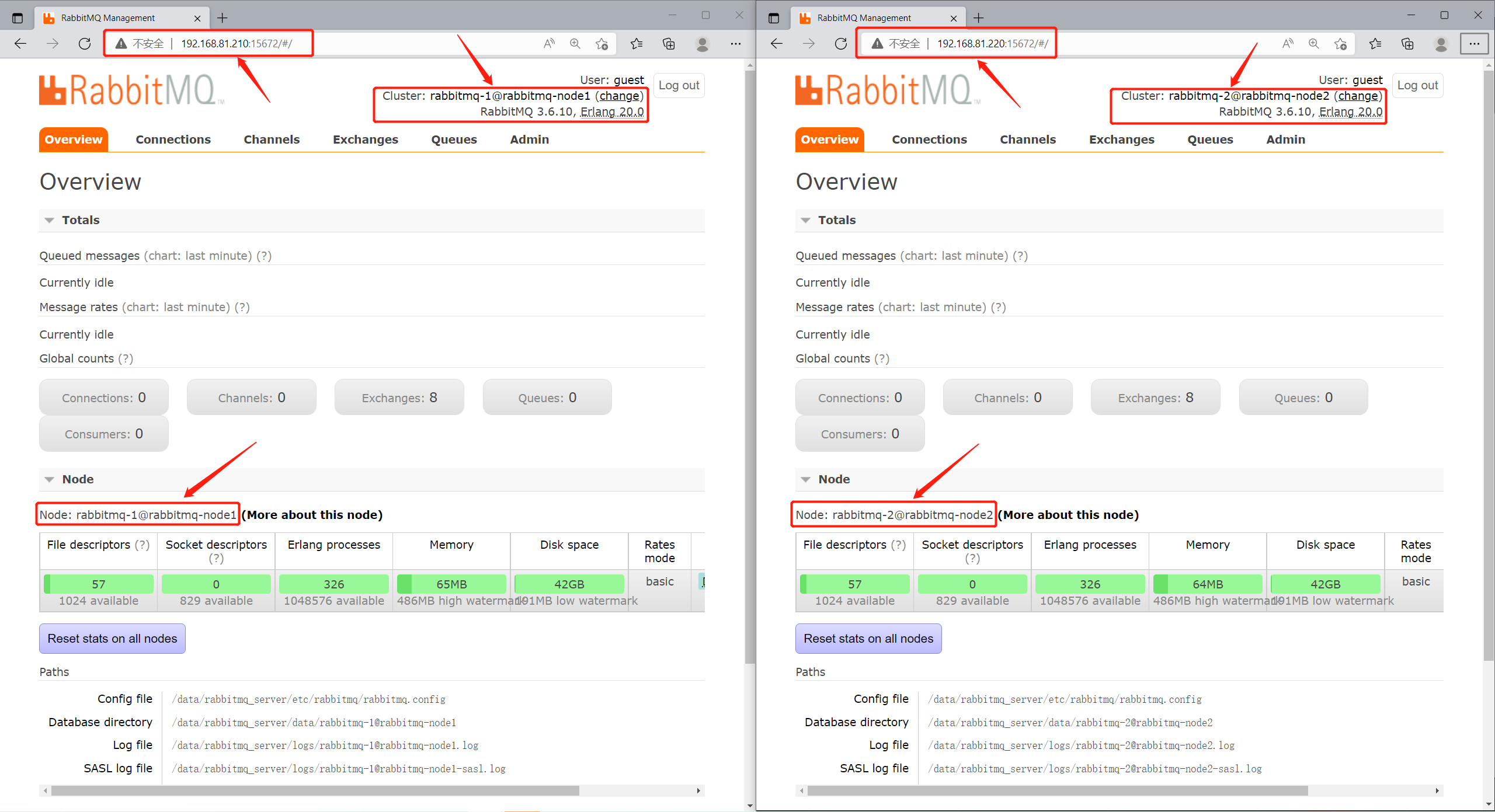The image size is (1495, 812).
Task: Open settings menu in right browser
Action: click(x=1474, y=44)
